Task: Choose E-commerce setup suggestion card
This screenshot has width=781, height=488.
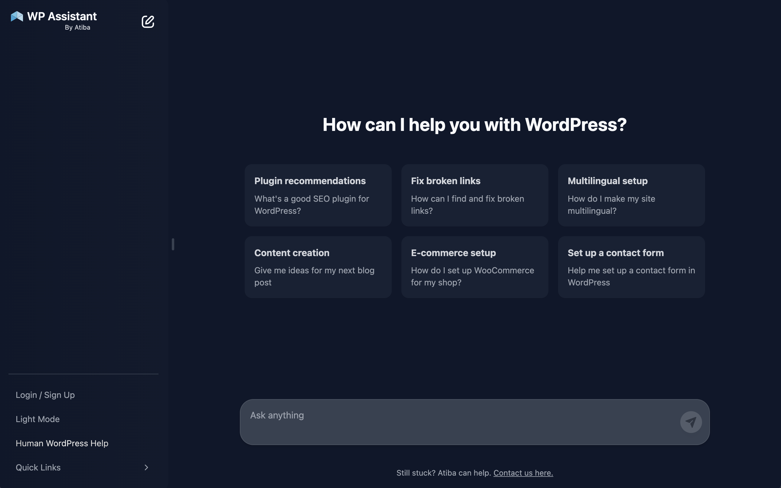Action: [x=475, y=267]
